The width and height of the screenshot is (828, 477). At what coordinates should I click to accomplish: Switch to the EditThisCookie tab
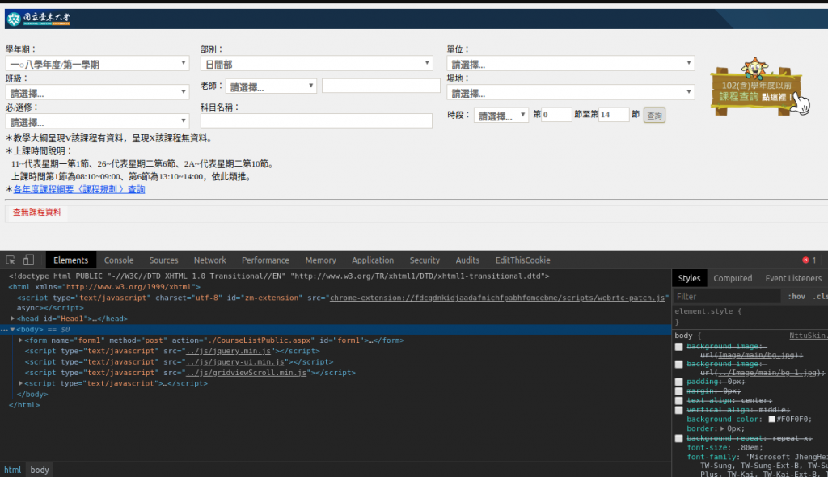[523, 260]
